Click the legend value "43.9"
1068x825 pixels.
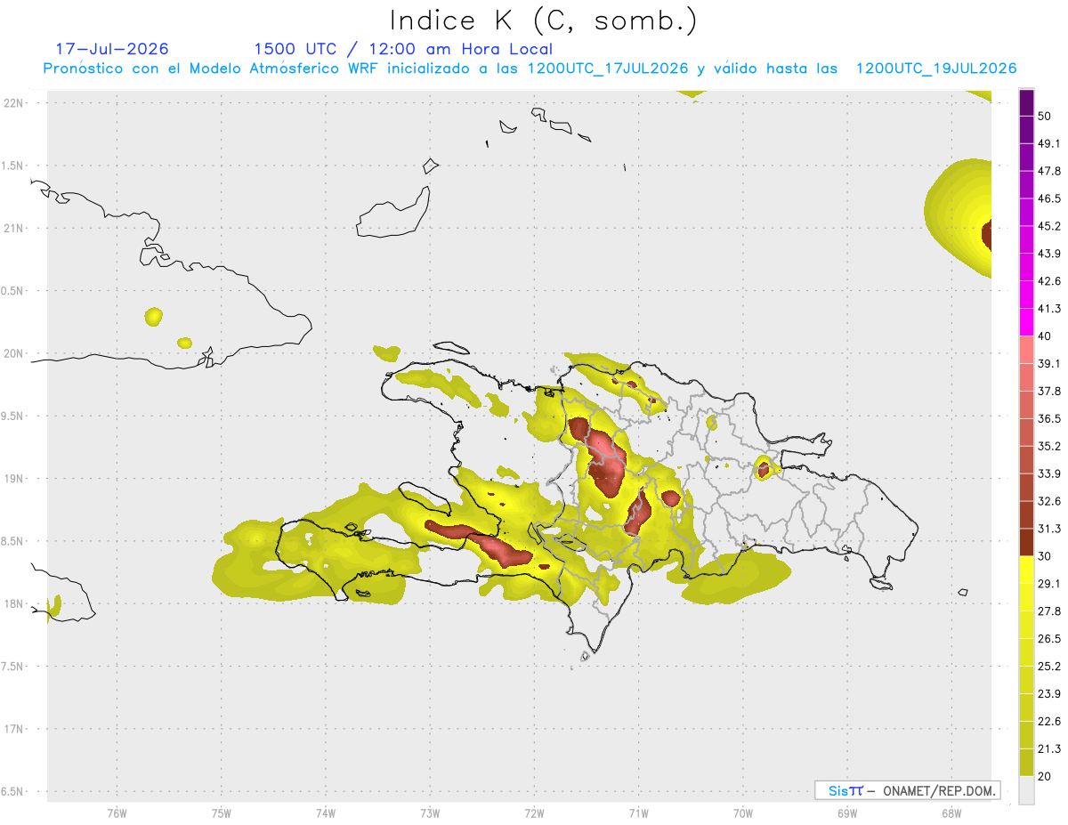tap(1049, 254)
